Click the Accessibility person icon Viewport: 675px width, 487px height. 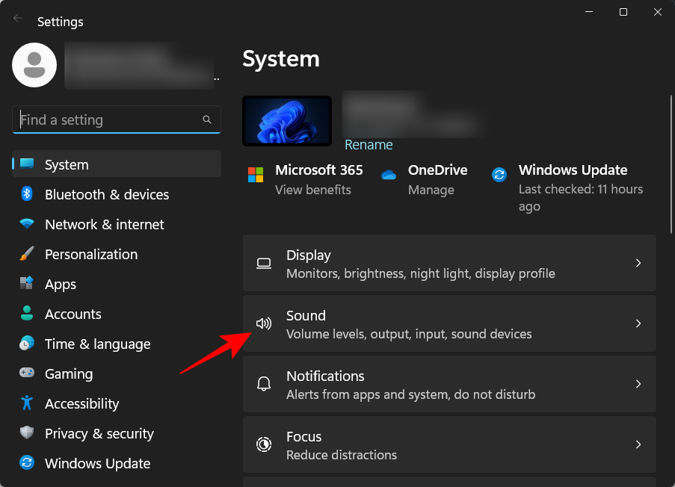(x=27, y=403)
